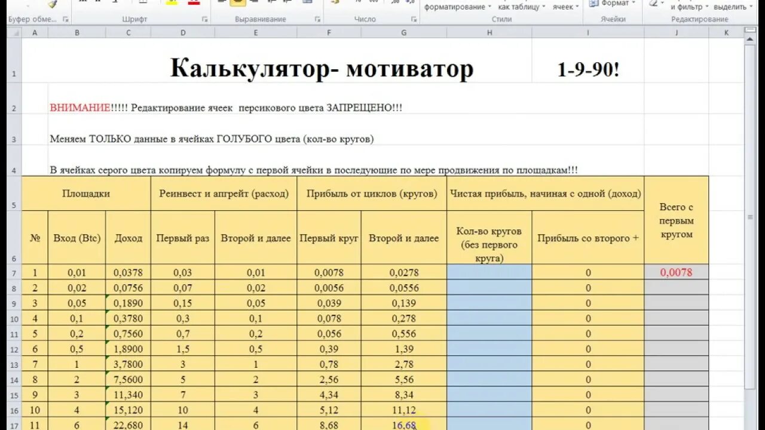Screen dimensions: 765x430
Task: Click cell with value 11,340
Action: 128,395
